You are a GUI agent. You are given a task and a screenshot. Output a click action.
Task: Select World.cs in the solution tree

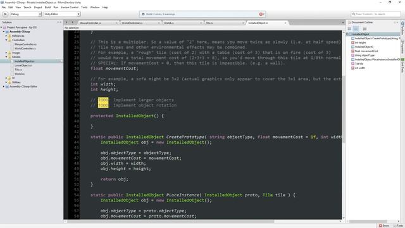pos(20,73)
